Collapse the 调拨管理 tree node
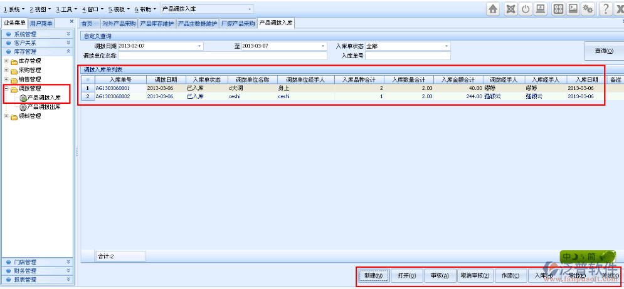Screen dimensions: 624x289 pyautogui.click(x=6, y=88)
